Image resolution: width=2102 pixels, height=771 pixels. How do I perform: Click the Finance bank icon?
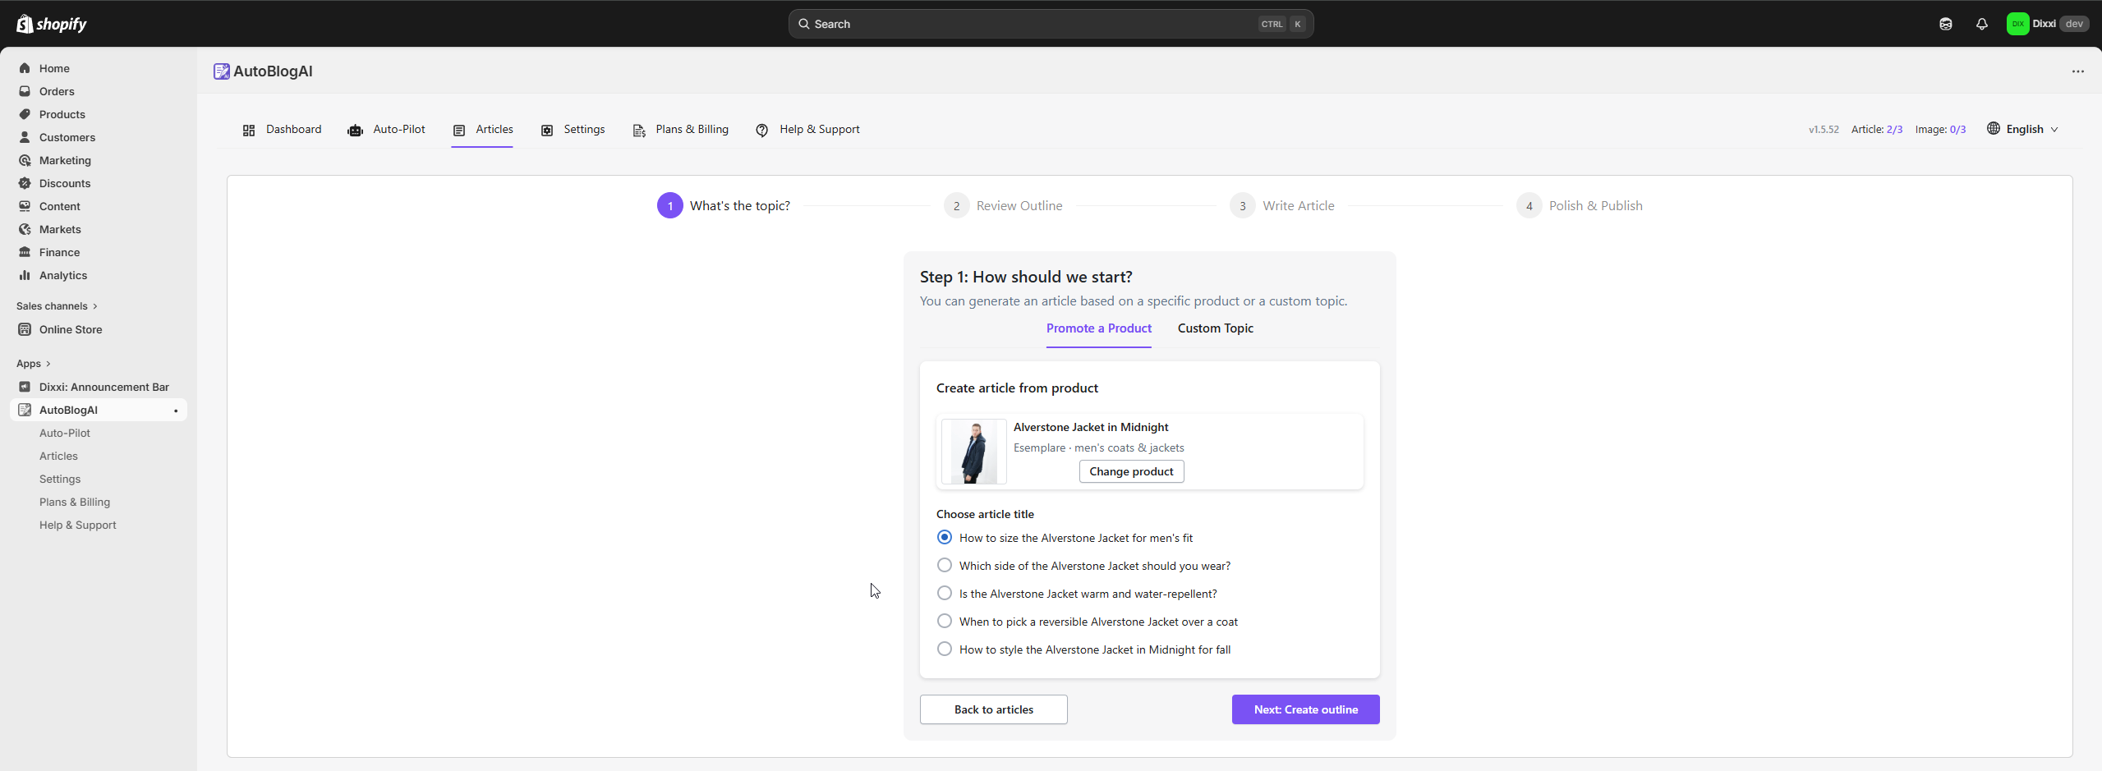pos(25,252)
